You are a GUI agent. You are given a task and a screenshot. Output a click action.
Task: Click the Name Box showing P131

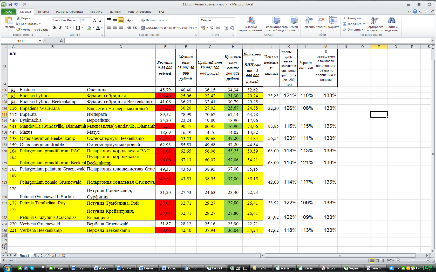point(19,41)
